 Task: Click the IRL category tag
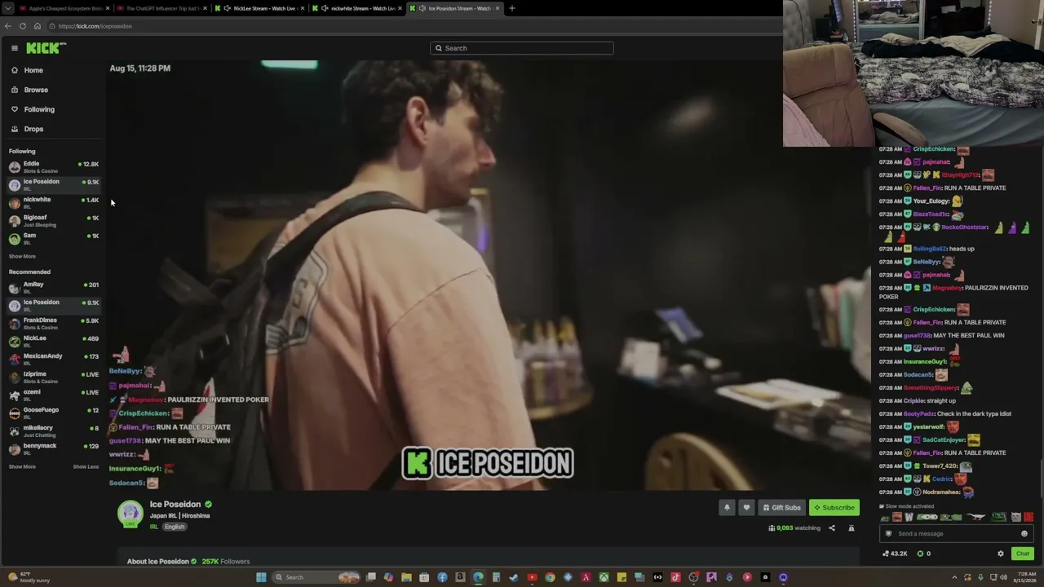click(x=153, y=527)
